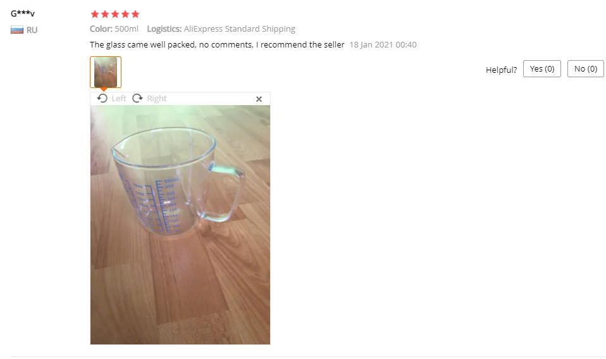
Task: Click the enlarged glass measuring cup photo
Action: point(180,225)
